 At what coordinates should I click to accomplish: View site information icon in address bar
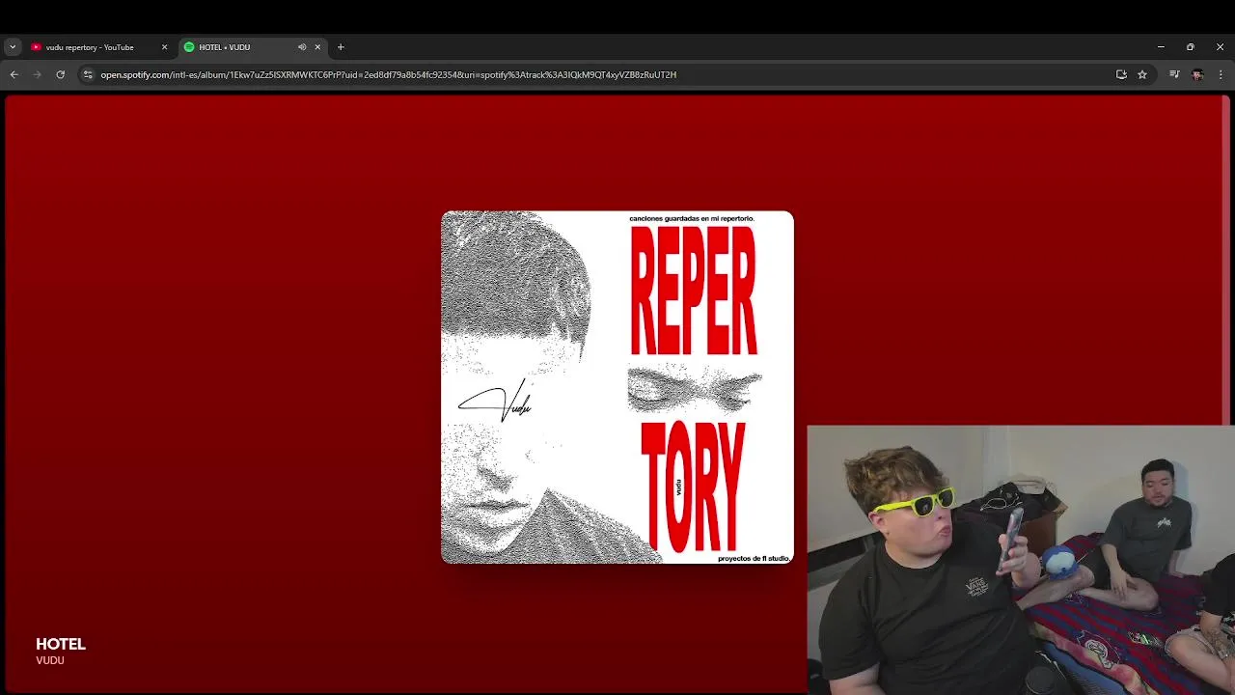(88, 74)
